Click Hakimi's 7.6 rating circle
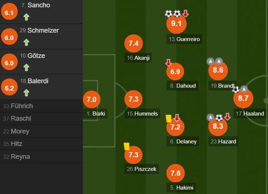This screenshot has height=194, width=268. coord(176,173)
